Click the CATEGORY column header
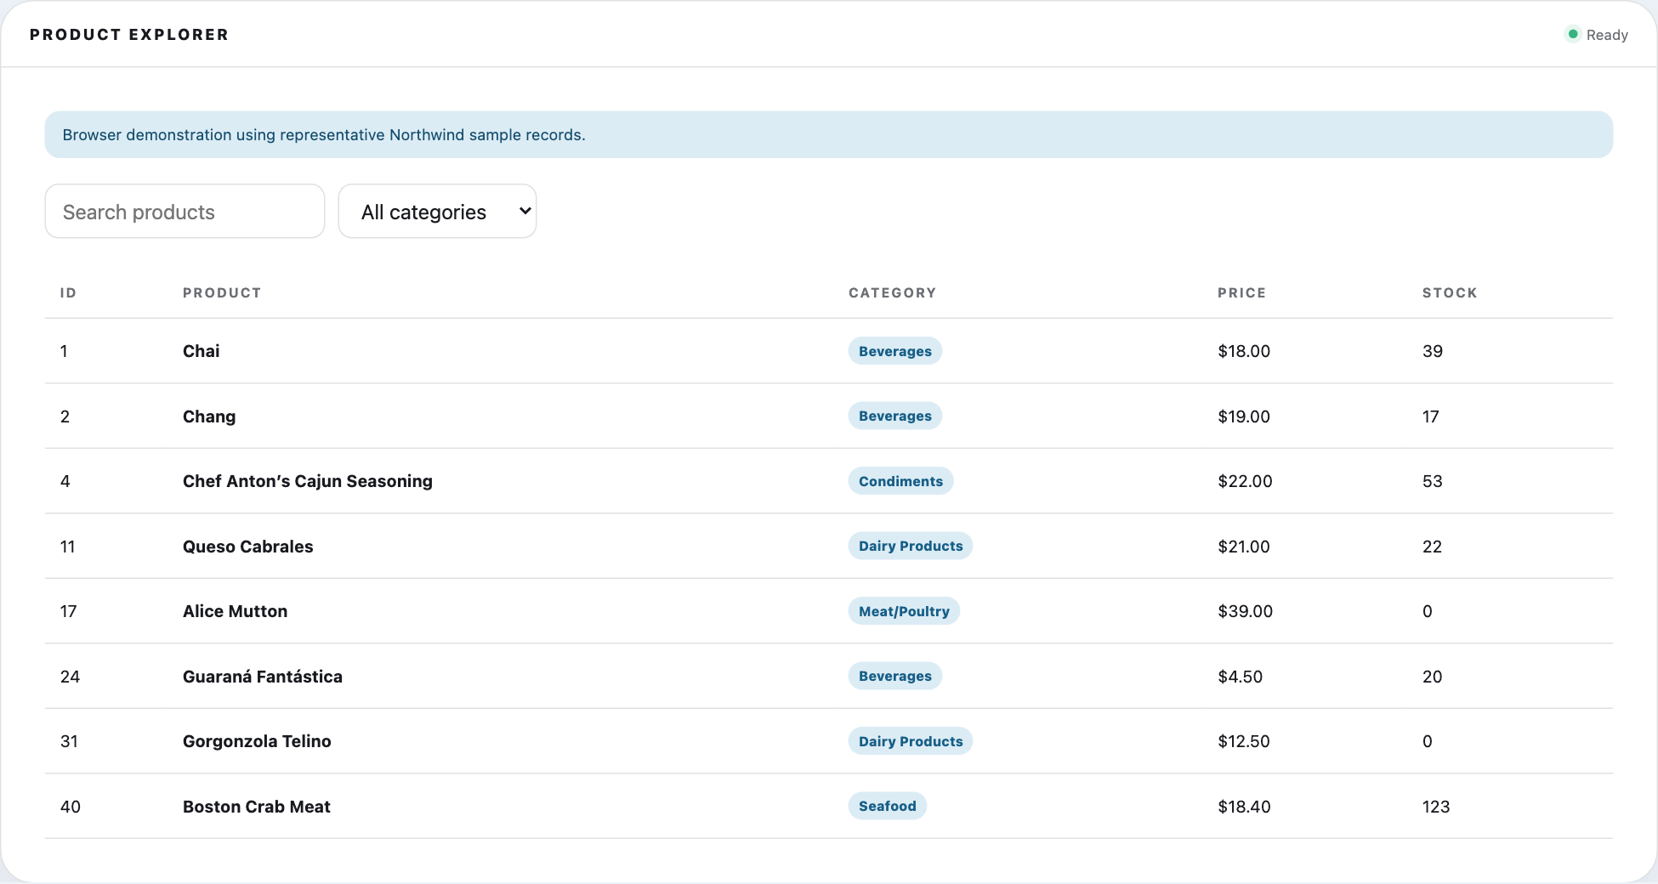 point(892,292)
